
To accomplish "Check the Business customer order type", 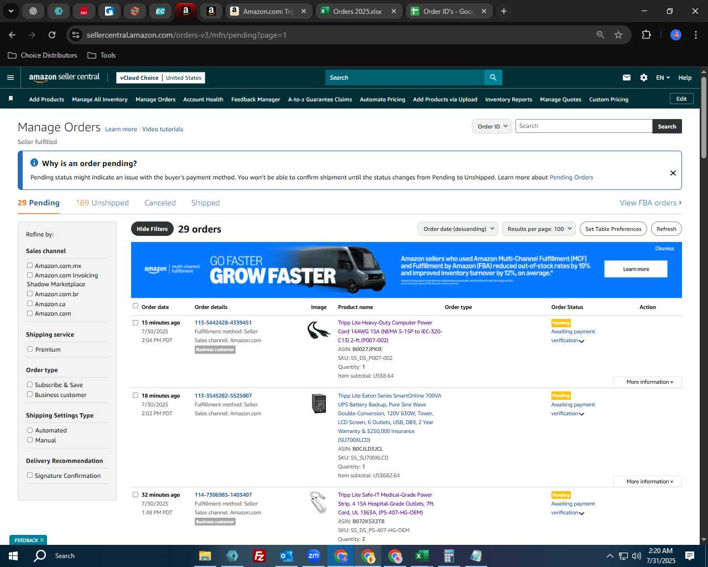I will point(30,394).
